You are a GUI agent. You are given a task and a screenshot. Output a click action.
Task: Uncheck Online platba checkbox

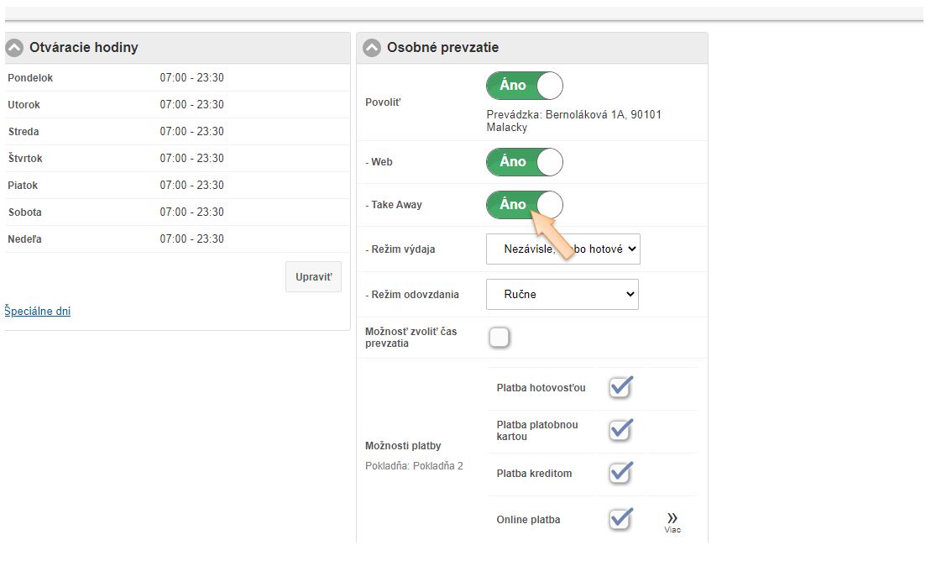pyautogui.click(x=620, y=519)
